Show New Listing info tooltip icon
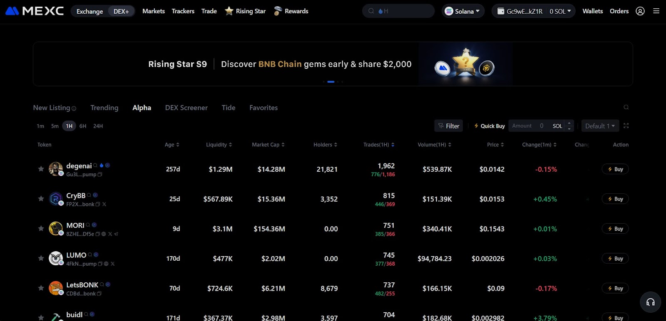The height and width of the screenshot is (321, 666). [74, 109]
